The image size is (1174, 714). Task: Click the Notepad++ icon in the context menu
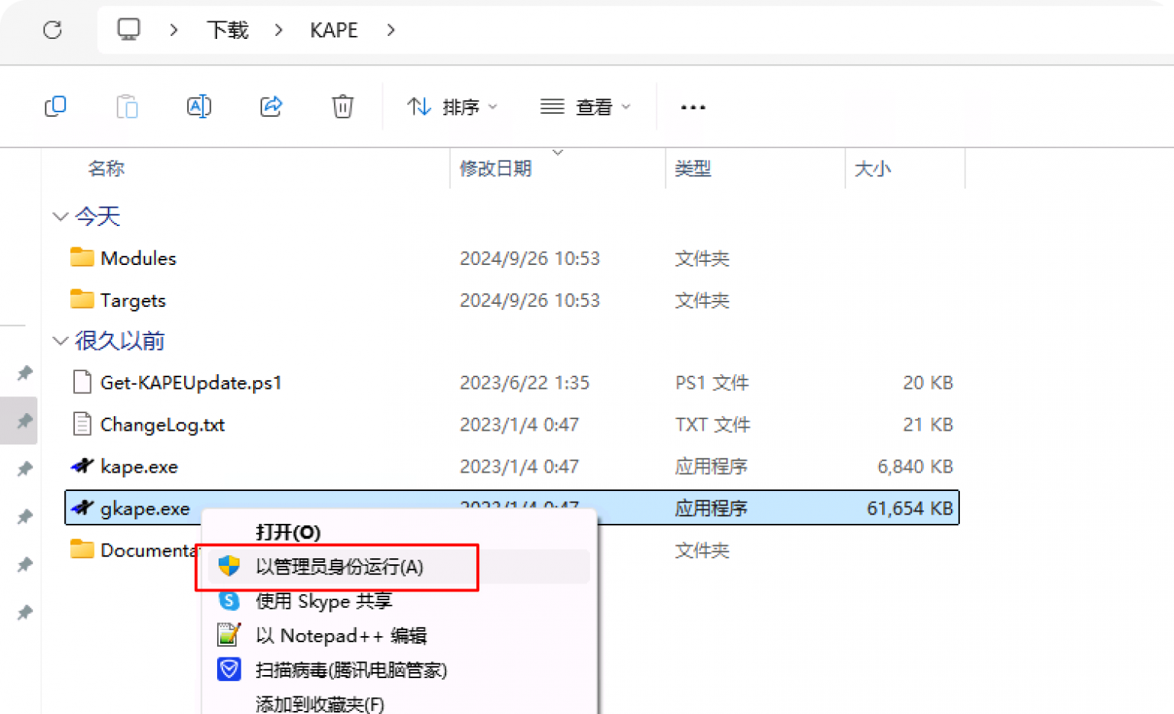click(228, 635)
